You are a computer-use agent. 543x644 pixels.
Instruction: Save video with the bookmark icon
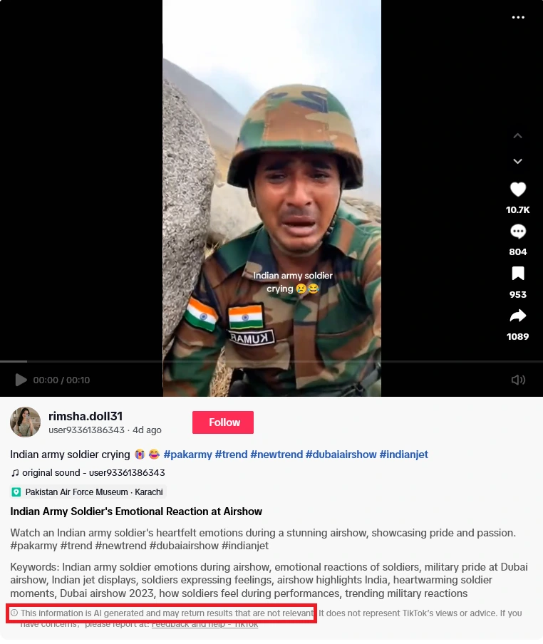518,274
